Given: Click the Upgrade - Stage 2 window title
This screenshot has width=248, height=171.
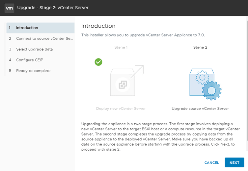Looking at the screenshot, I should (x=53, y=8).
